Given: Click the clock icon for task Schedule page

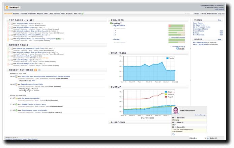Looking at the screenshot, I should (12, 23).
